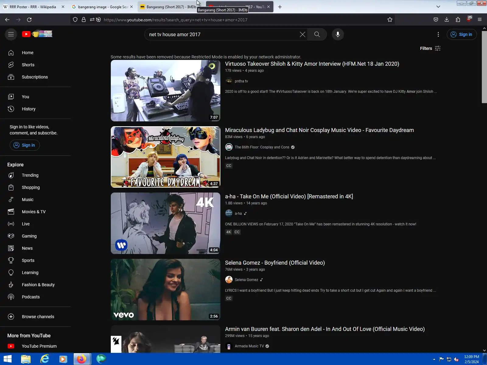This screenshot has height=365, width=487.
Task: Play the Selena Gomez Boyfriend thumbnail
Action: point(166,290)
